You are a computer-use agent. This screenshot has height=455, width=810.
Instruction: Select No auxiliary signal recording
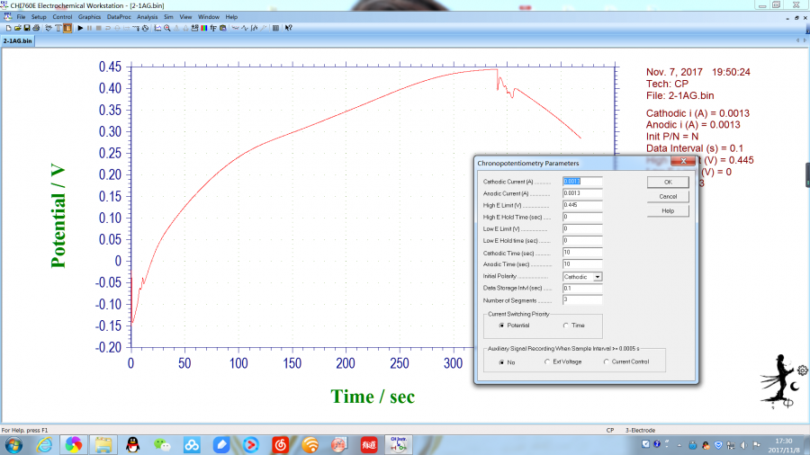coord(507,362)
